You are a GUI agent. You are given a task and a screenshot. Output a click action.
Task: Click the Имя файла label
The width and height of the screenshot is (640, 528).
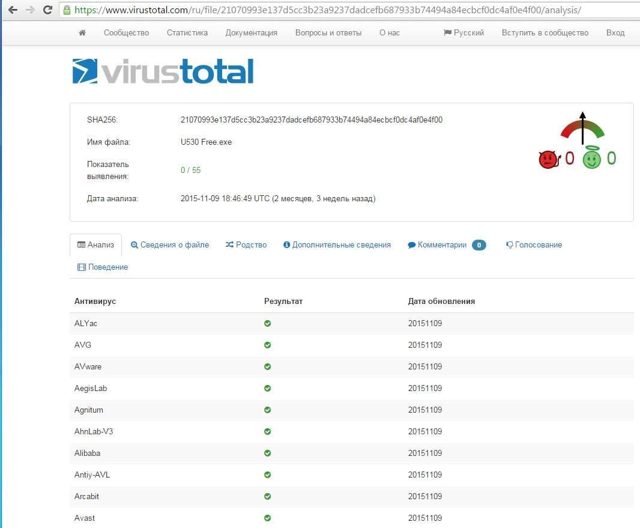point(108,142)
